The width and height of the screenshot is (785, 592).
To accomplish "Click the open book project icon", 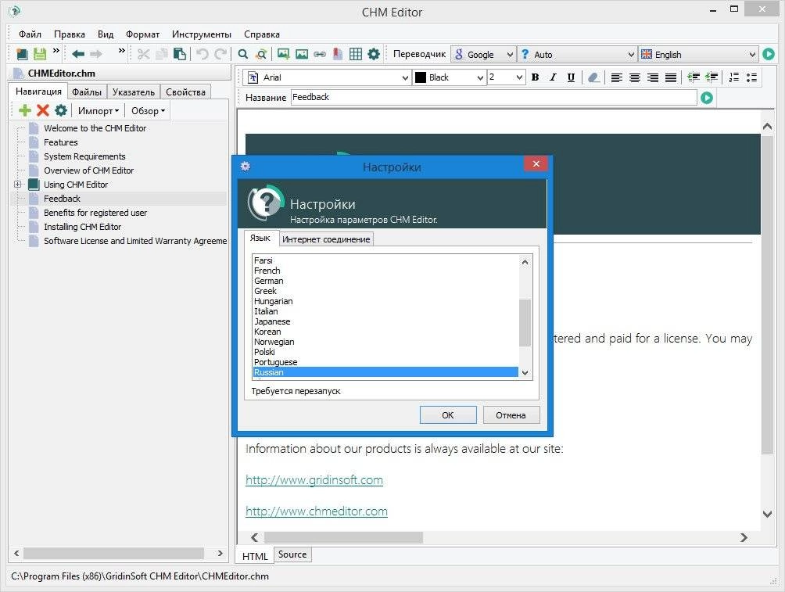I will pos(22,54).
